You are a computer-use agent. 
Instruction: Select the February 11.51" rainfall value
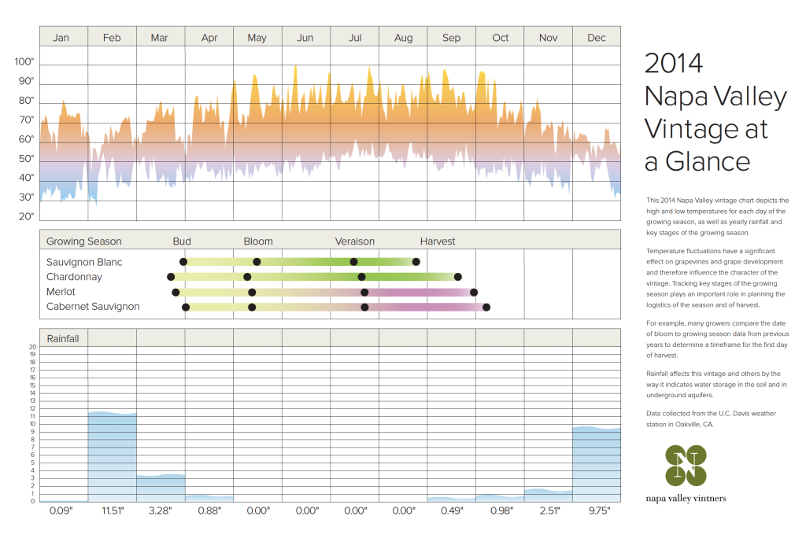pos(112,511)
